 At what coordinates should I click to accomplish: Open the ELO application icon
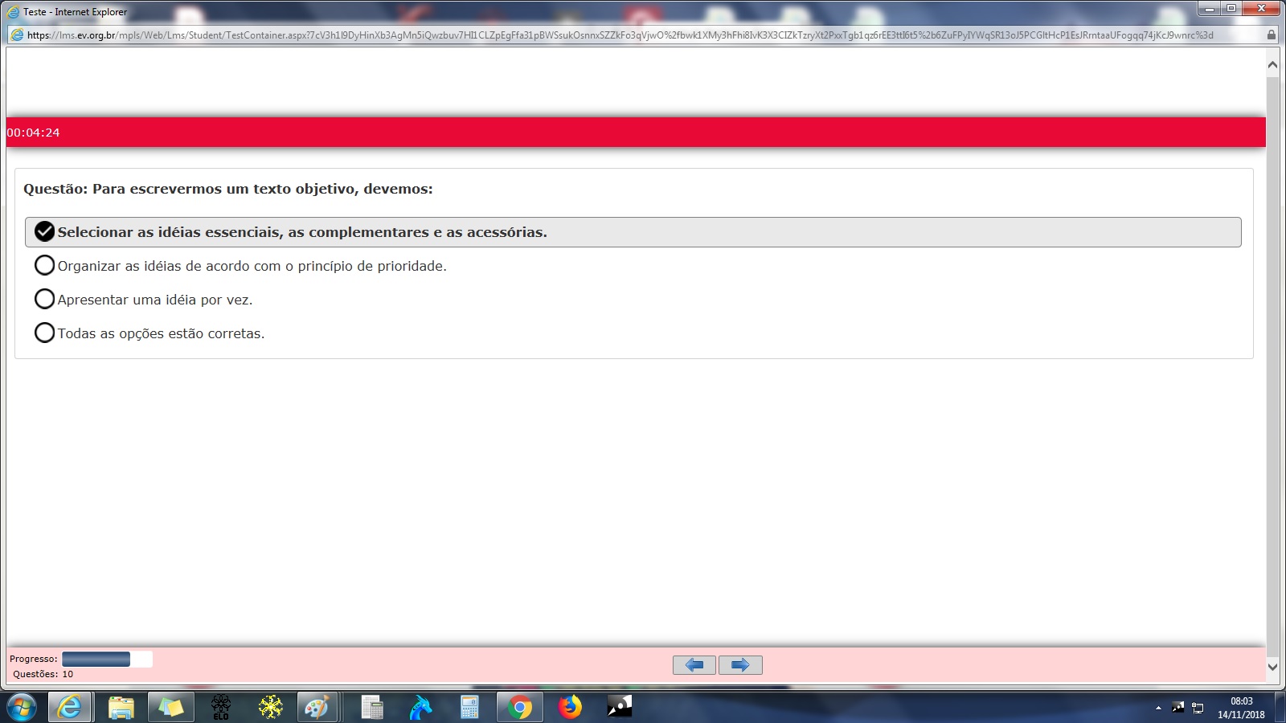221,708
